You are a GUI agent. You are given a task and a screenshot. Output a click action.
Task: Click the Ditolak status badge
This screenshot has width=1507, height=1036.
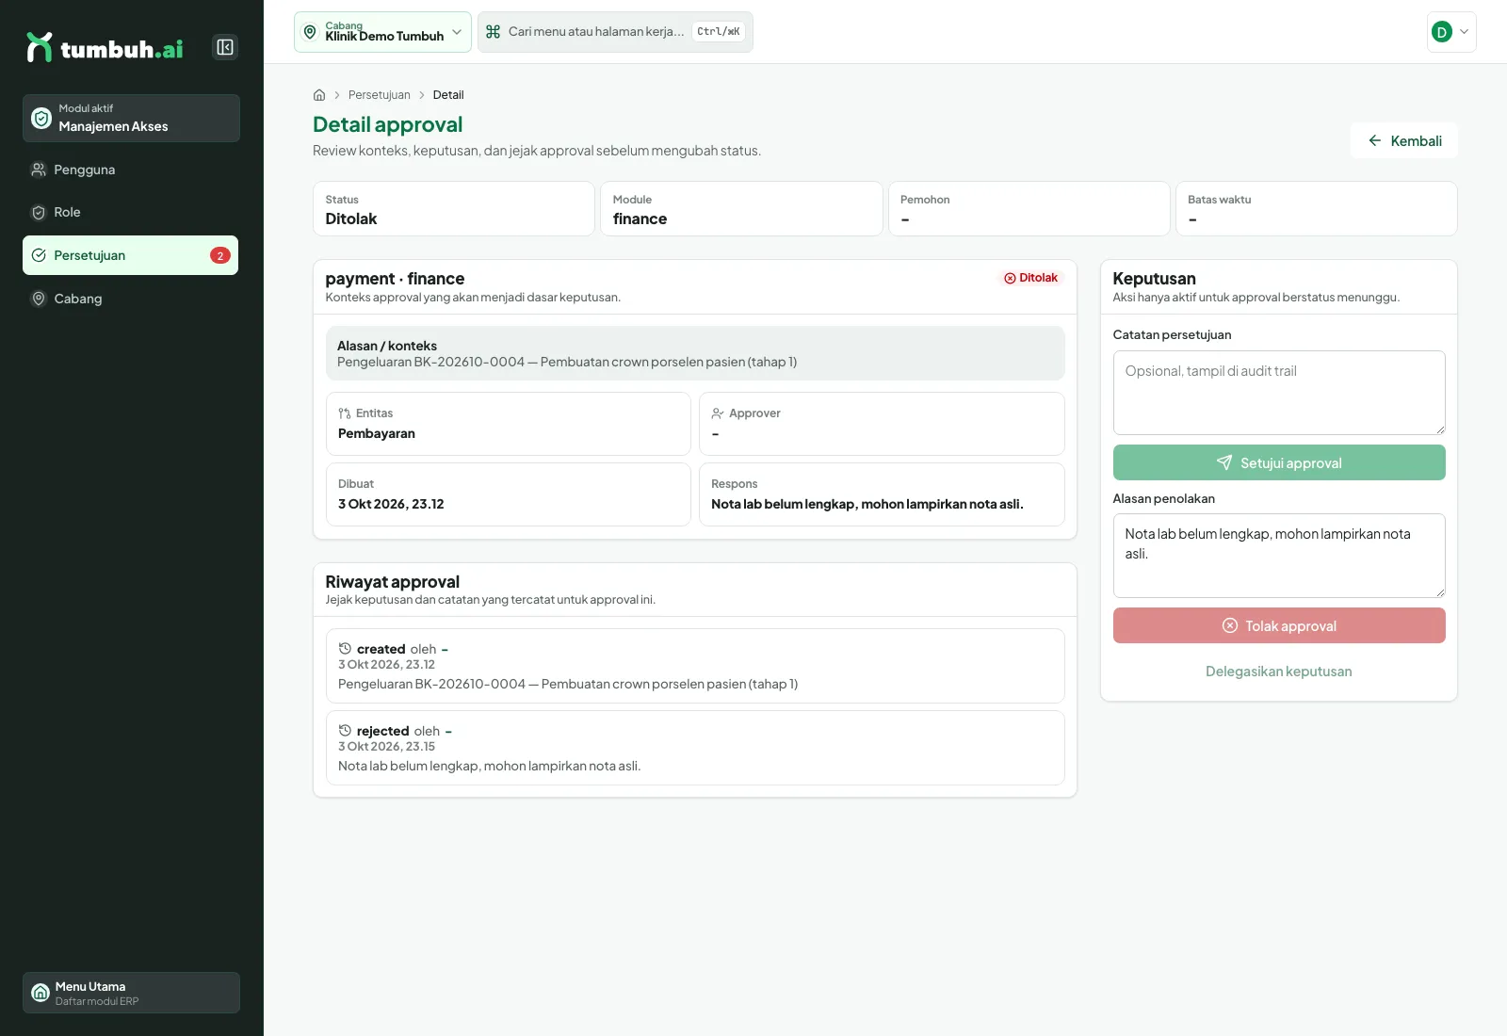point(1030,278)
